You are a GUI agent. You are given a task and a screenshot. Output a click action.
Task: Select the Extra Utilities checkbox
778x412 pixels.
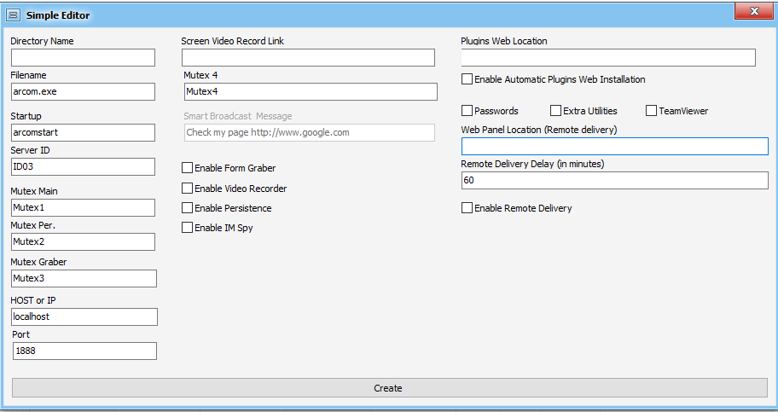point(555,111)
